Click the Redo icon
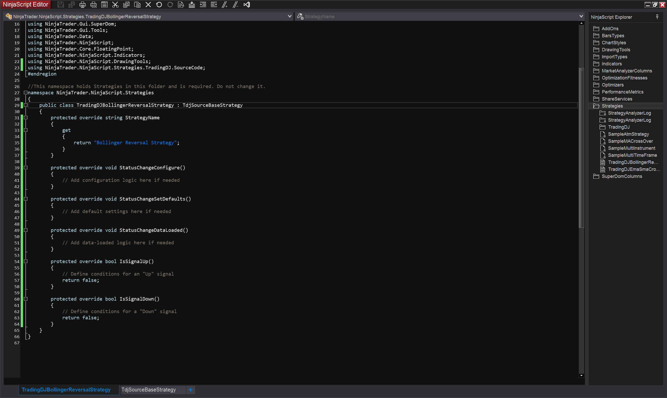Image resolution: width=667 pixels, height=398 pixels. click(170, 5)
